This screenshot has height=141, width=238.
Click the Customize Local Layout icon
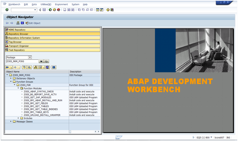point(112,10)
